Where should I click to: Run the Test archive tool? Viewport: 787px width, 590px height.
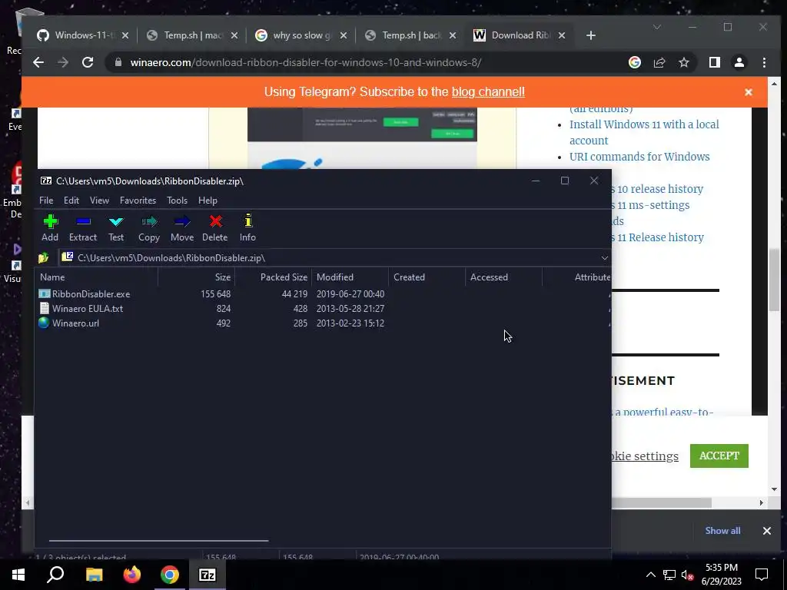[x=116, y=227]
